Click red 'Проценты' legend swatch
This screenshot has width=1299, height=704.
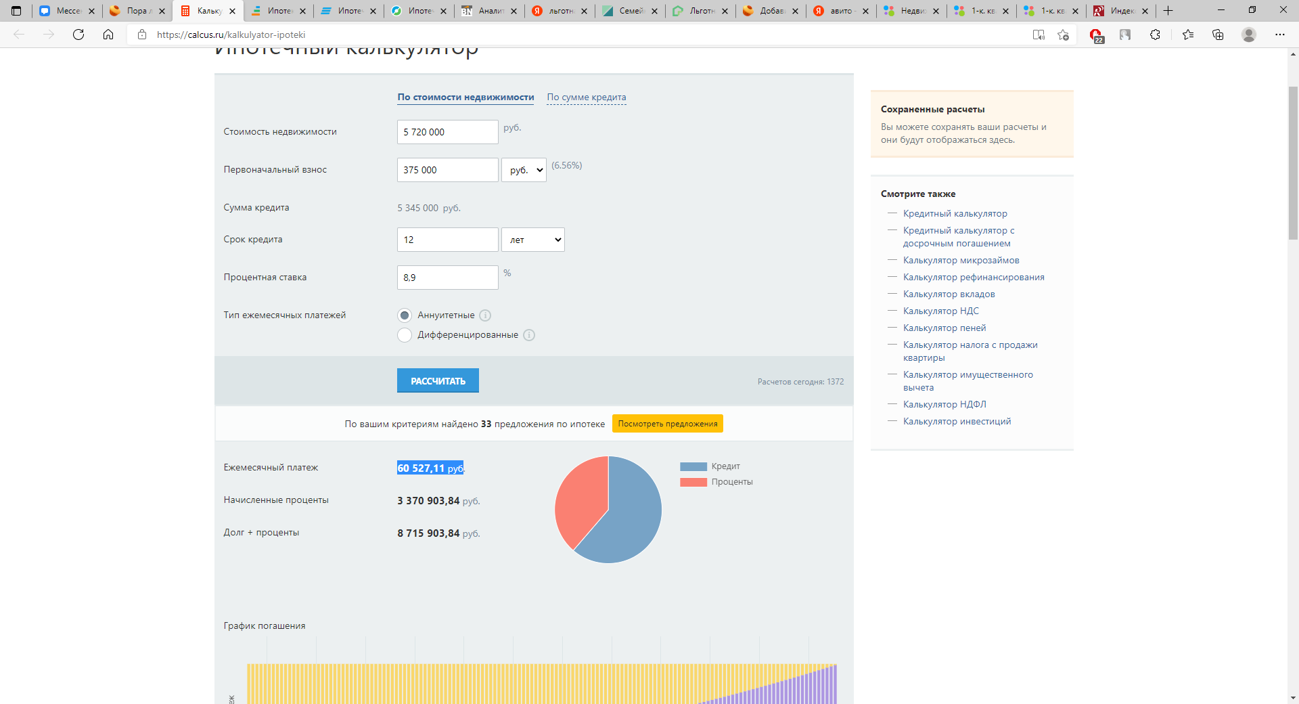point(693,482)
